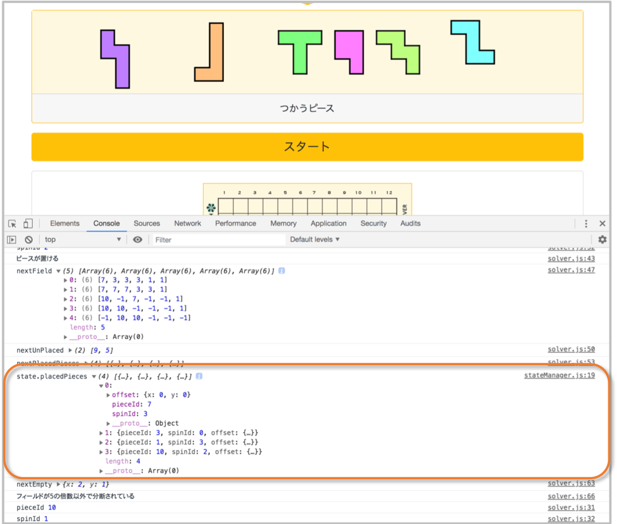Clear the console icon
The height and width of the screenshot is (524, 617).
29,240
